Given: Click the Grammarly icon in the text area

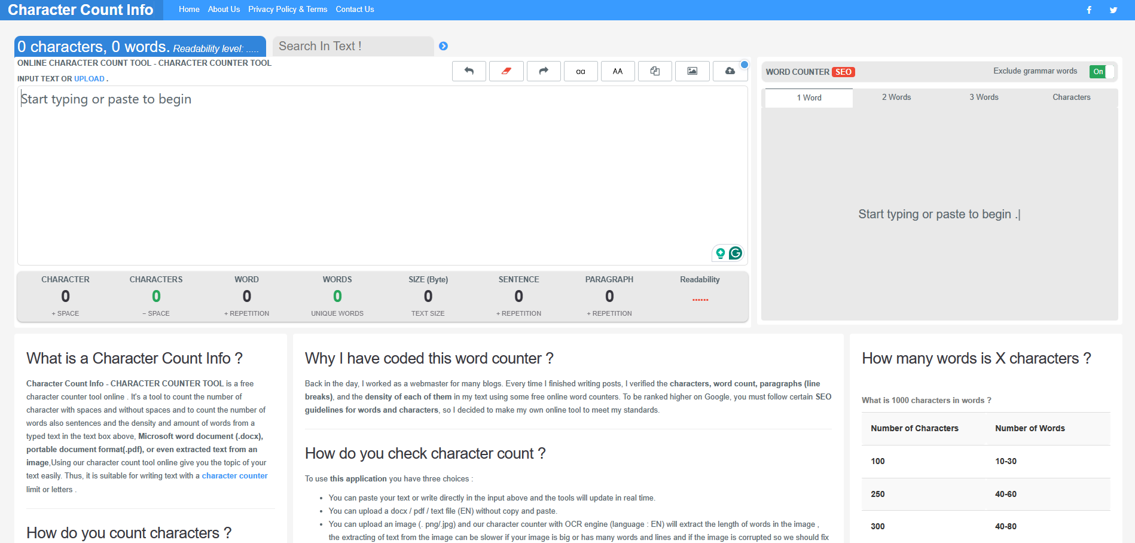Looking at the screenshot, I should coord(736,253).
